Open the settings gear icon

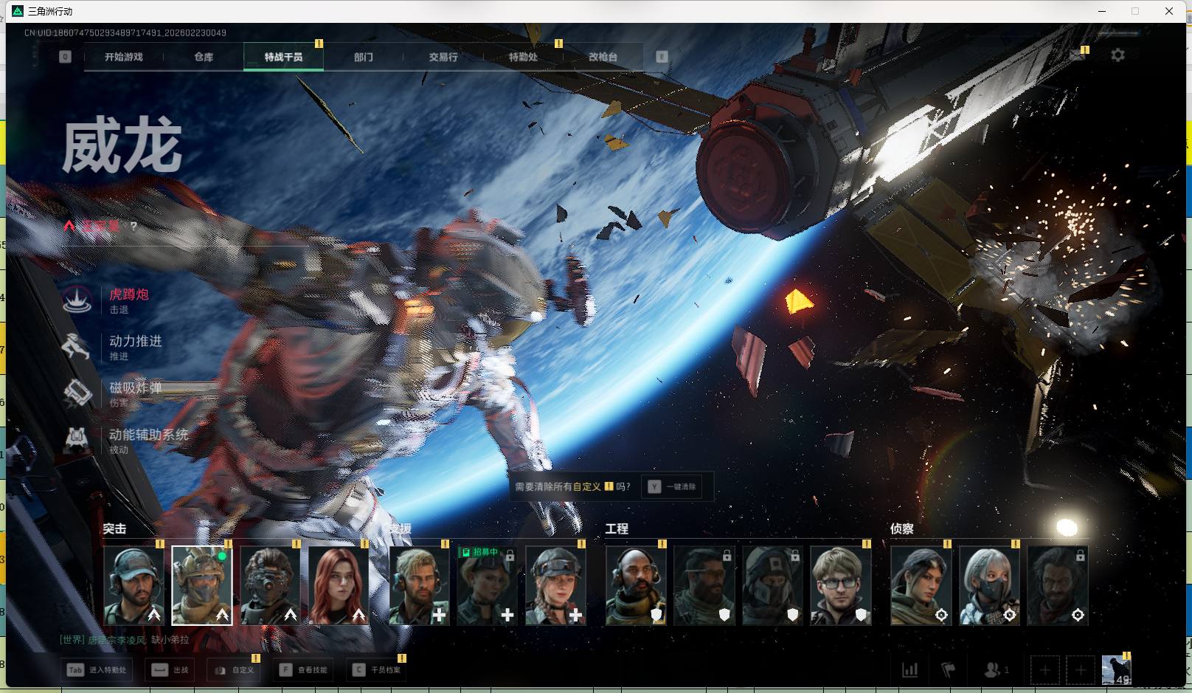pyautogui.click(x=1117, y=55)
